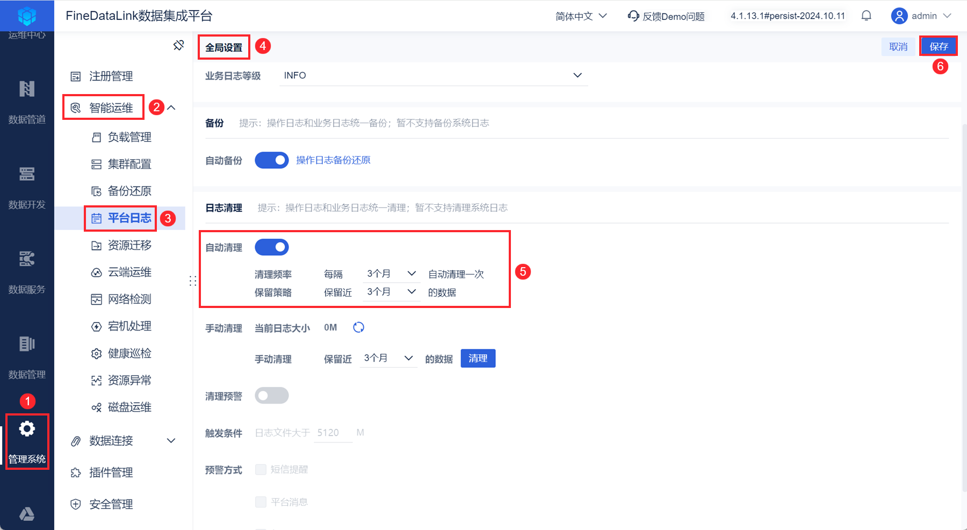Open the 注册管理 menu label
Viewport: 967px width, 530px height.
coord(111,76)
